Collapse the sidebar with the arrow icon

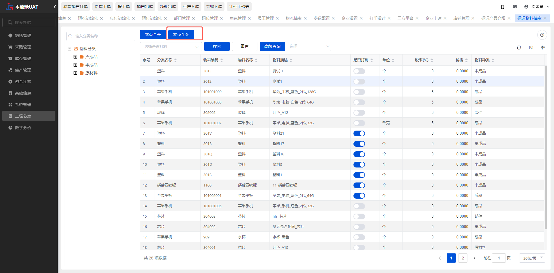tap(55, 7)
